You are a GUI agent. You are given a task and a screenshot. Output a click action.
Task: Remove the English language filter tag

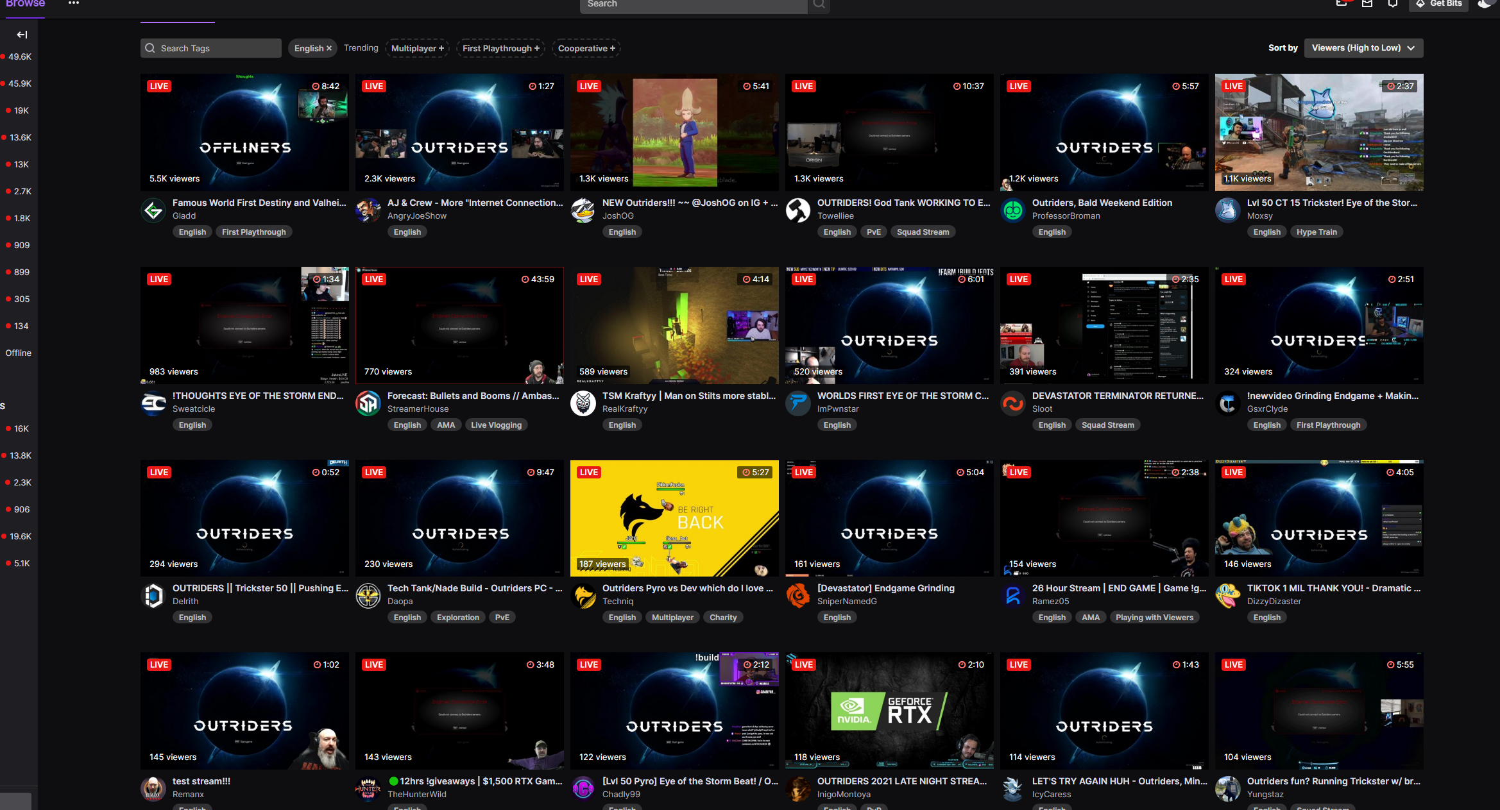pyautogui.click(x=328, y=47)
